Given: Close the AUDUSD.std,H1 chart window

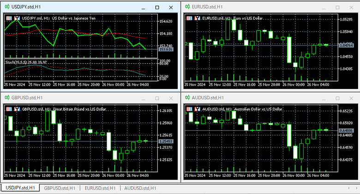Looking at the screenshot, I should [x=351, y=98].
